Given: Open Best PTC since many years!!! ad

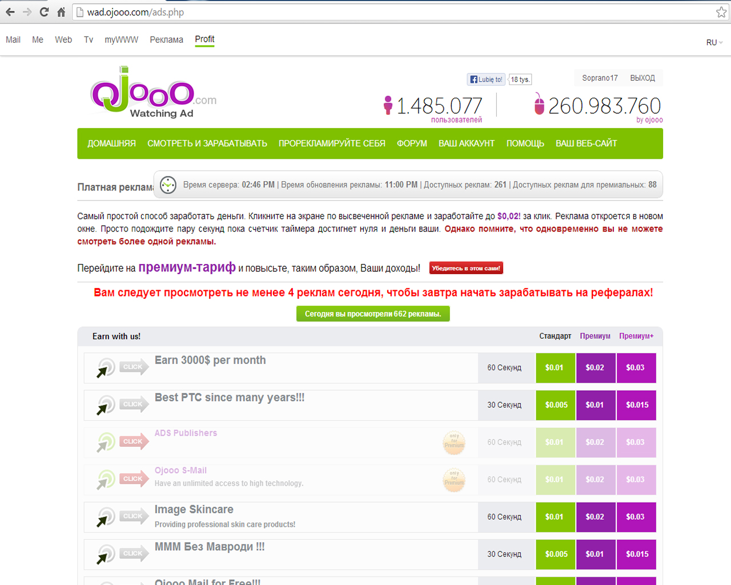Looking at the screenshot, I should (x=230, y=398).
